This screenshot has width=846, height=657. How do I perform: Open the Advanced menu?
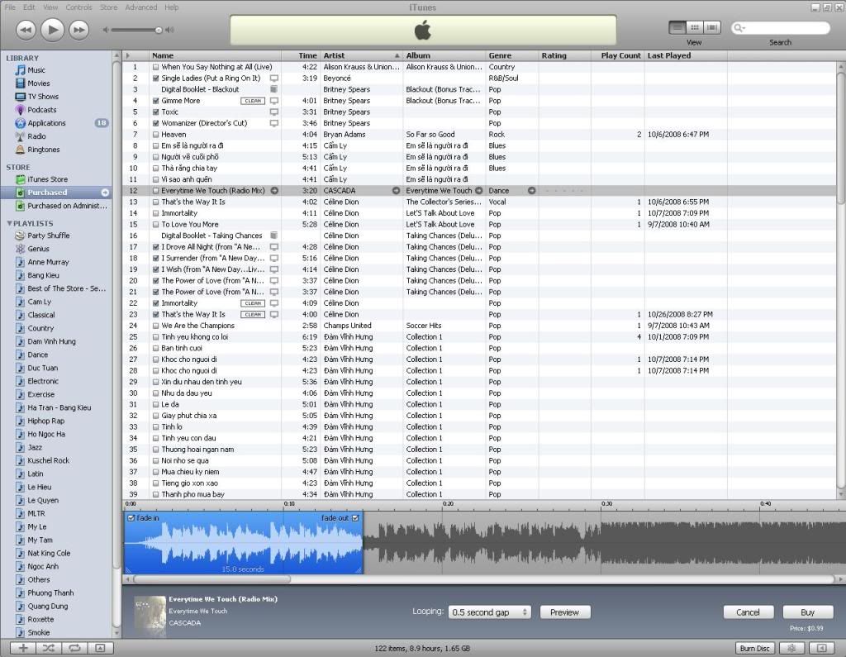tap(140, 7)
